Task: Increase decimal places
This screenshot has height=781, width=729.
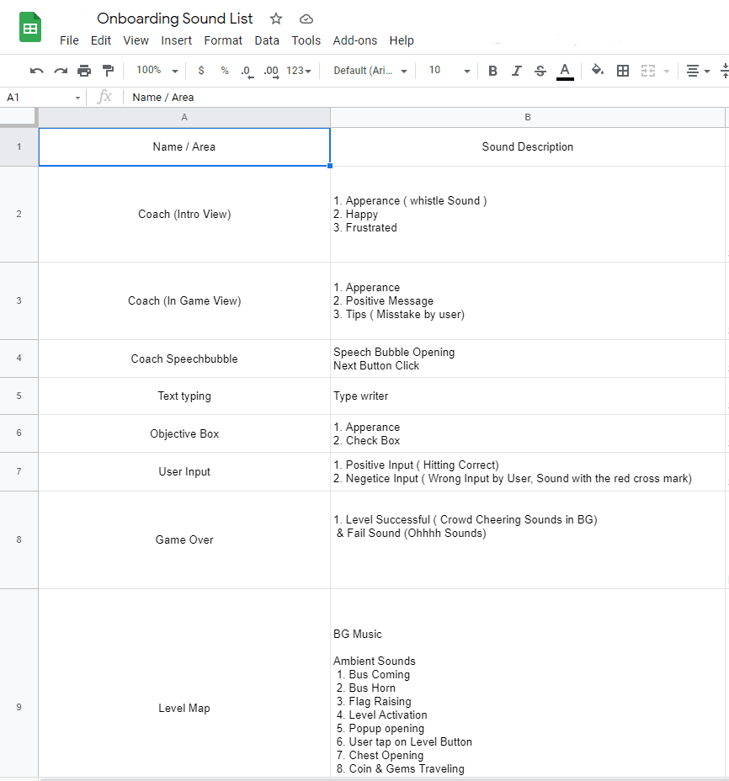Action: click(x=271, y=72)
